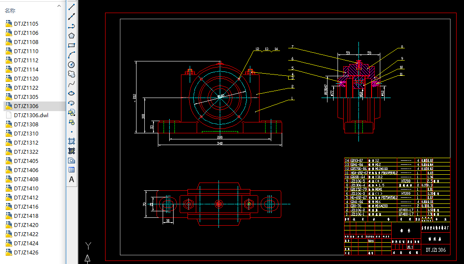Select the Gradient fill tool

72,151
